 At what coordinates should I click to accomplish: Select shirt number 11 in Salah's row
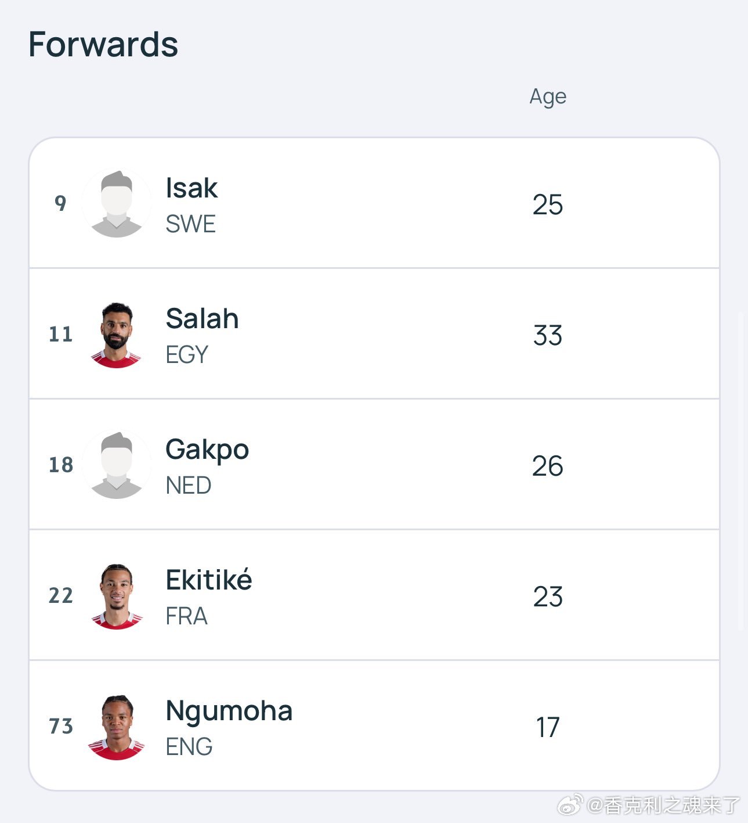[60, 334]
